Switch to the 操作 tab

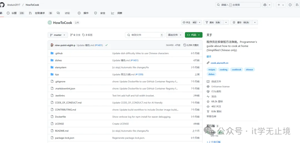tap(83, 13)
